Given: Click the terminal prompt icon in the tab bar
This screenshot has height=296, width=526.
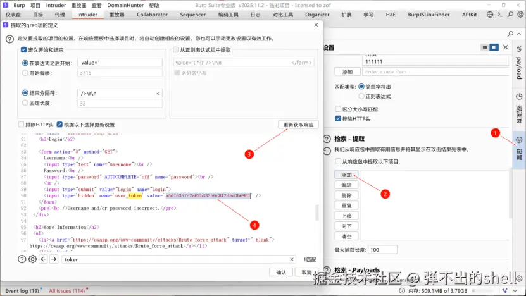Looking at the screenshot, I should tap(500, 15).
